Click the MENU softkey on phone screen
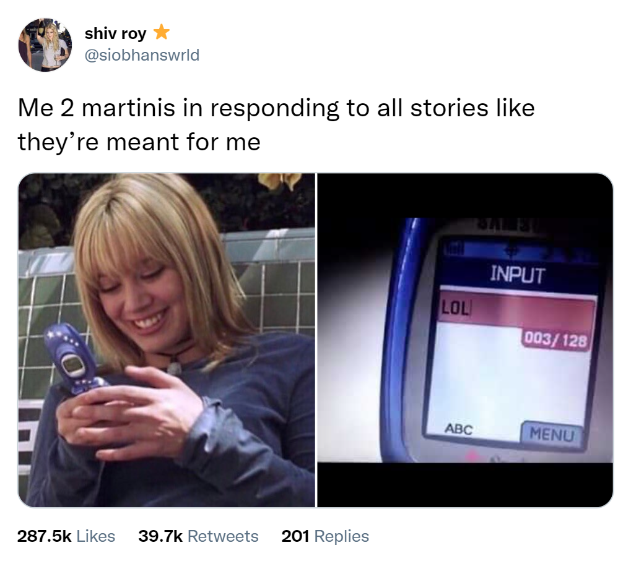This screenshot has height=582, width=631. 552,434
